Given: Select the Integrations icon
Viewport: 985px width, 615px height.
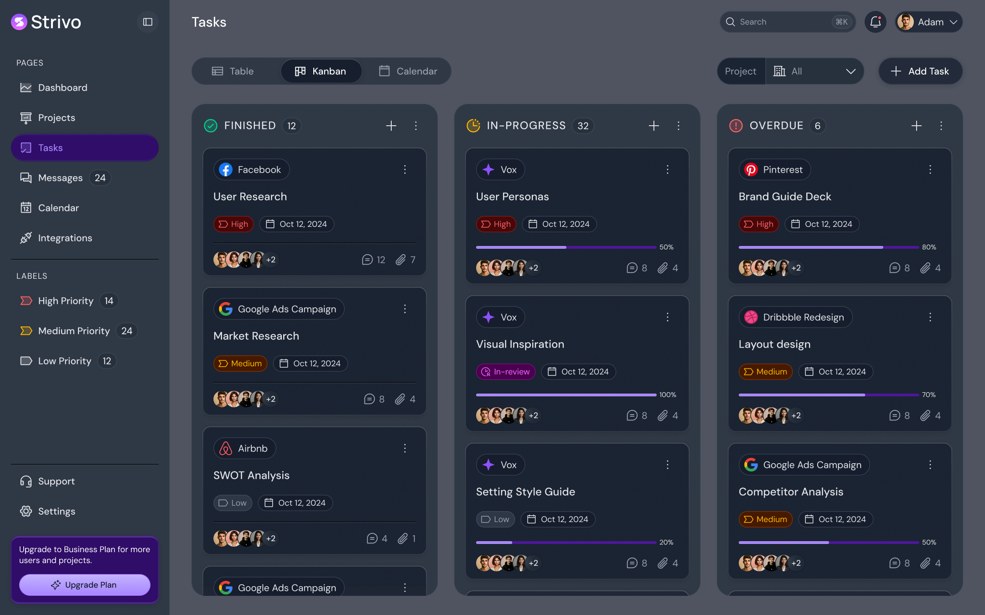Looking at the screenshot, I should pos(26,238).
